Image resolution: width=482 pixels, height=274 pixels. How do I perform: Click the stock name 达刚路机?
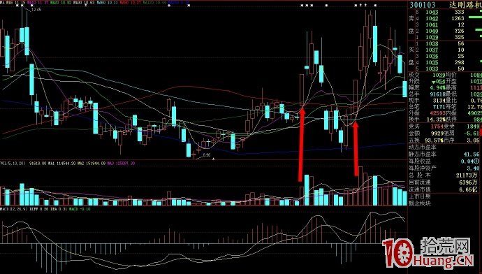(x=465, y=5)
